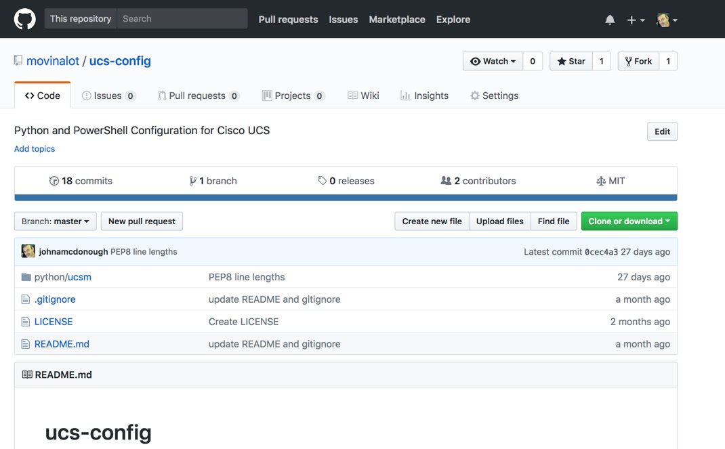Click the commits clock icon
The image size is (725, 449).
point(54,181)
